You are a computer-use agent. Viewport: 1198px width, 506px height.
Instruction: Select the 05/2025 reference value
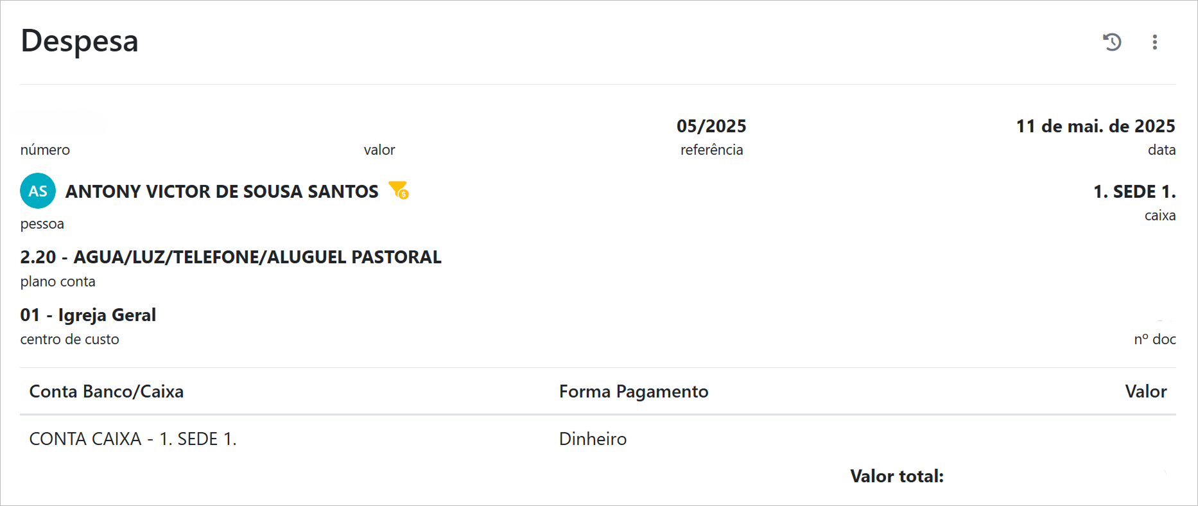tap(711, 126)
